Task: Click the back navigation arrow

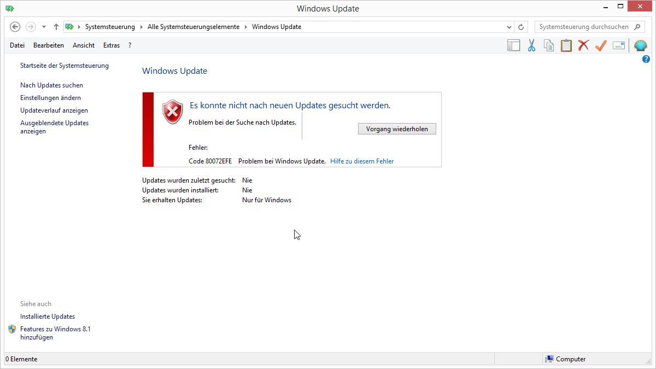Action: (15, 27)
